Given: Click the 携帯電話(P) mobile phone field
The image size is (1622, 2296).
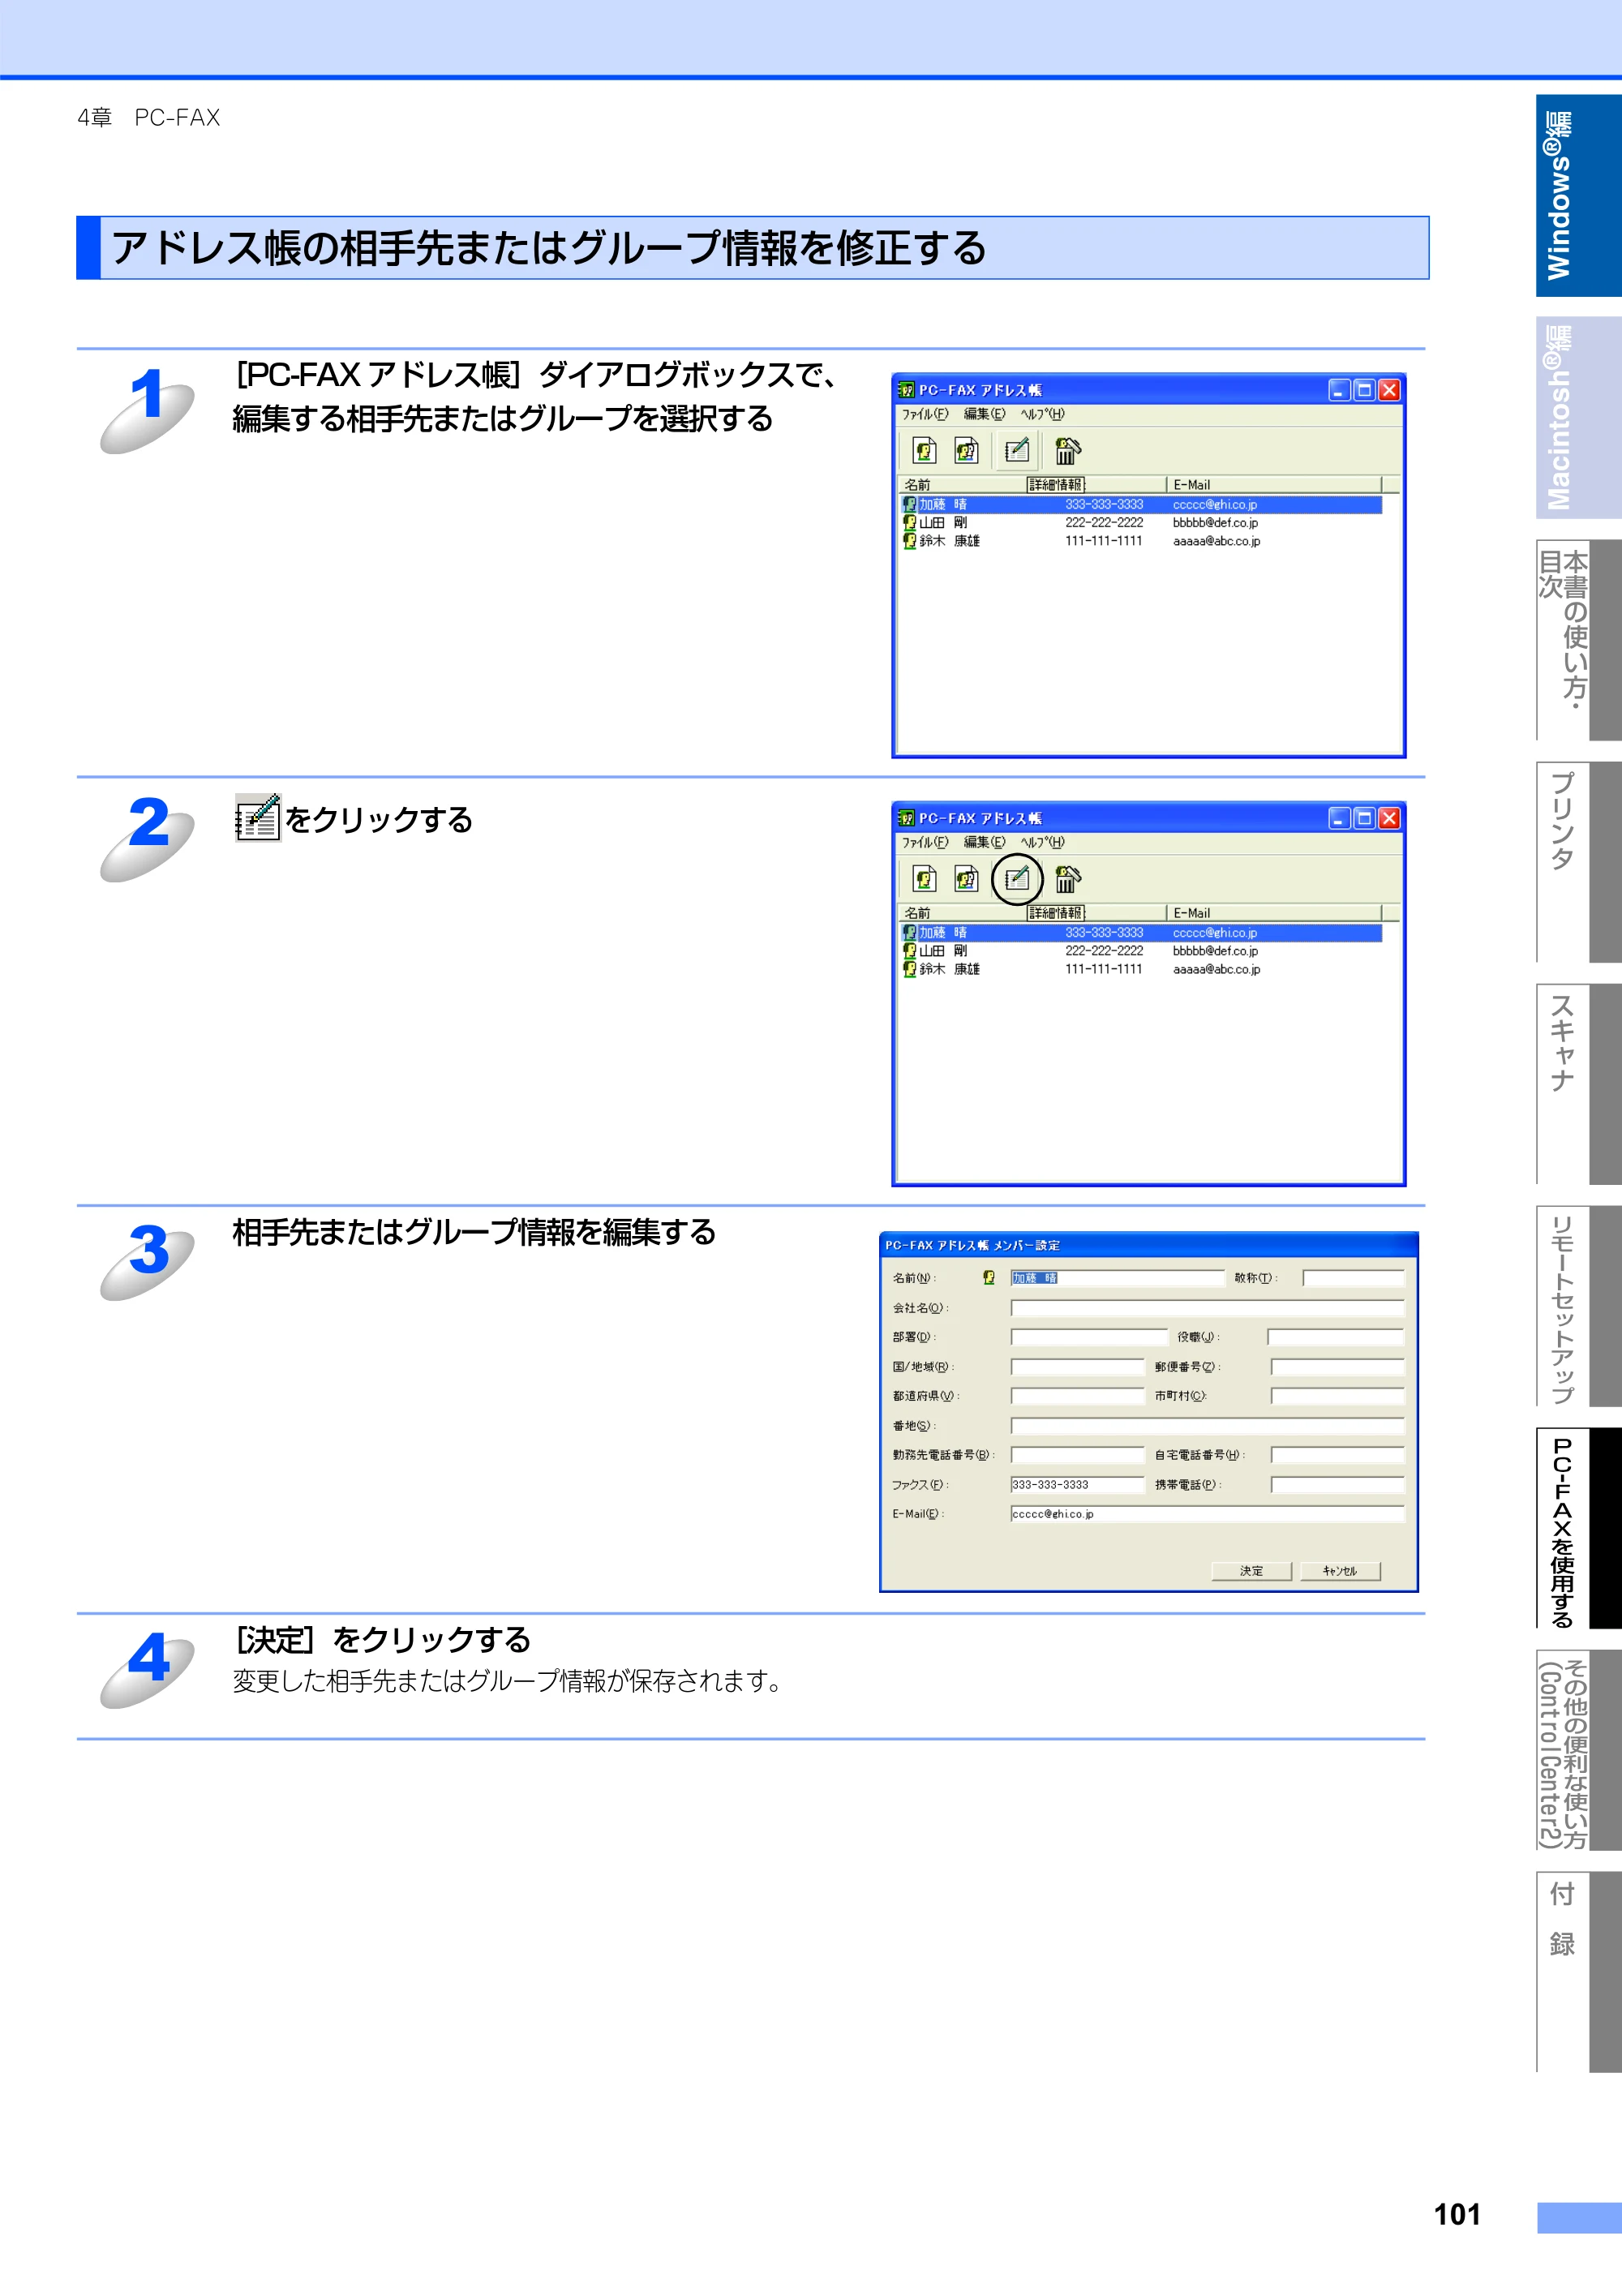Looking at the screenshot, I should point(1338,1485).
